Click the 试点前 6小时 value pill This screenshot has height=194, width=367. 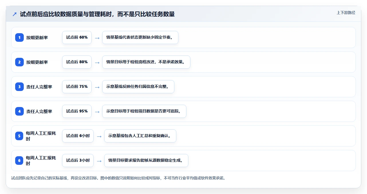point(78,136)
